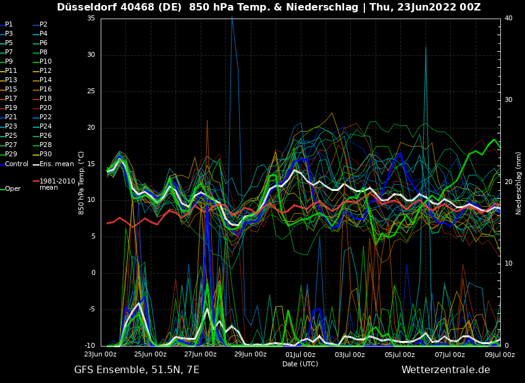Image resolution: width=525 pixels, height=383 pixels.
Task: Click the Date (UTC) axis title
Action: tap(300, 364)
